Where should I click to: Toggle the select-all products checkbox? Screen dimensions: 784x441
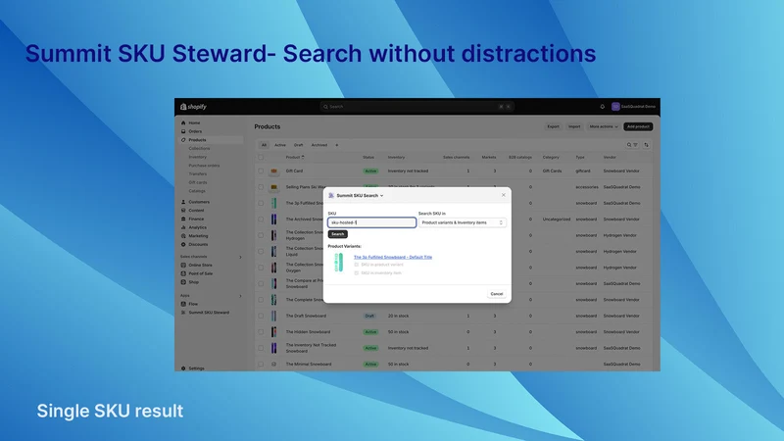261,157
